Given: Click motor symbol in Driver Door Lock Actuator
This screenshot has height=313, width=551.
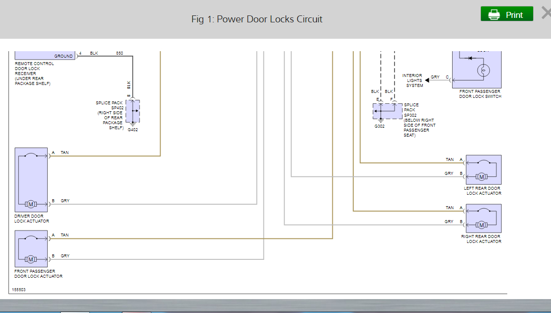Looking at the screenshot, I should click(30, 204).
